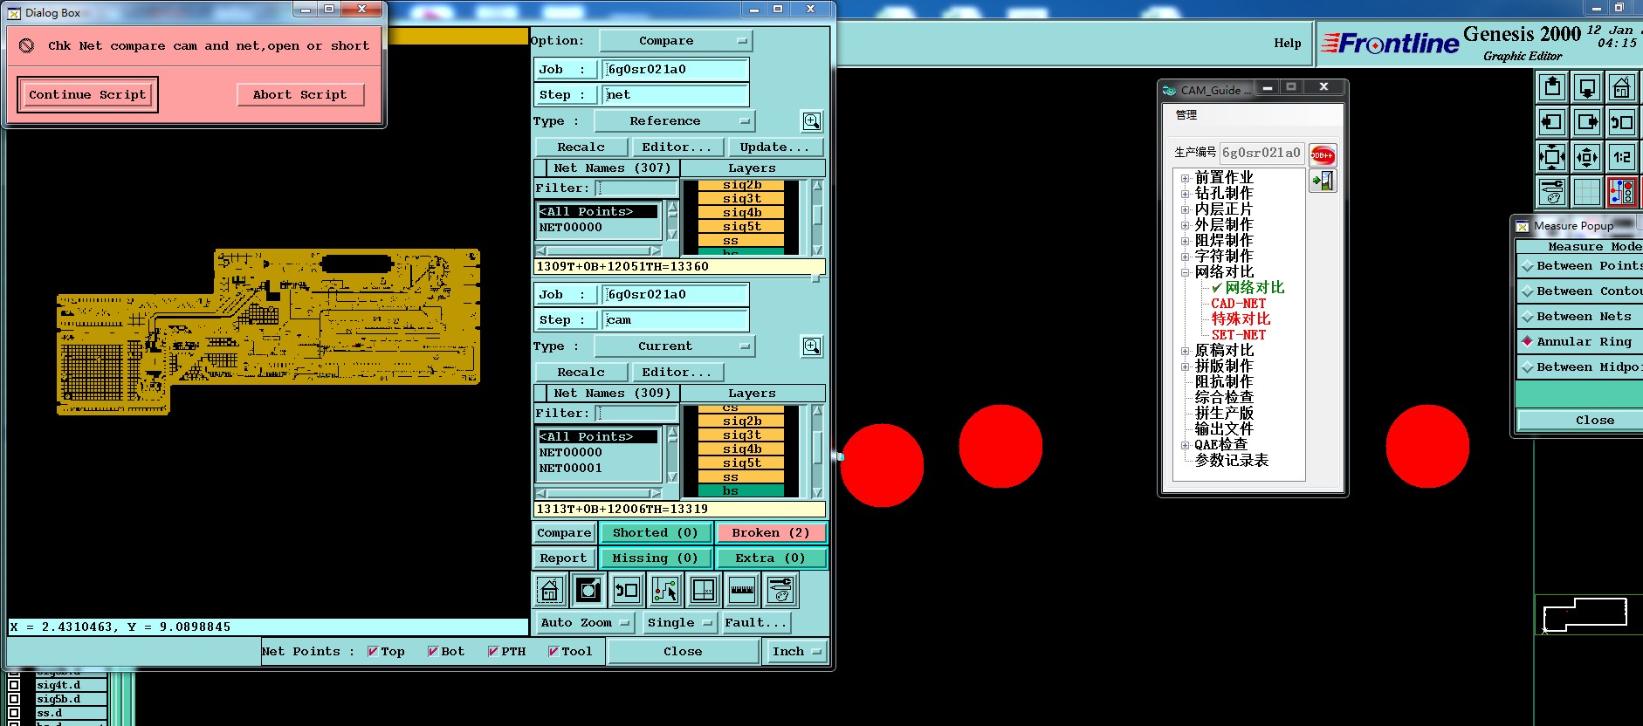Select 输出文件 in the tree

1224,429
